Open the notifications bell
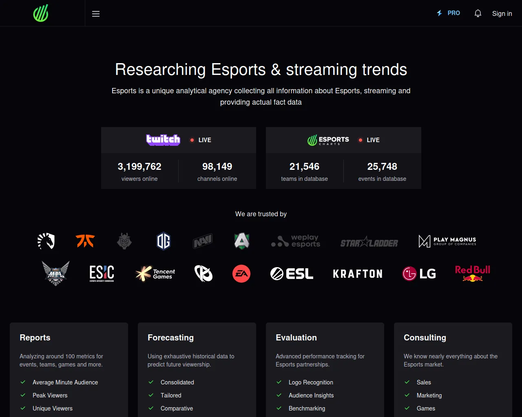Image resolution: width=522 pixels, height=417 pixels. 478,13
